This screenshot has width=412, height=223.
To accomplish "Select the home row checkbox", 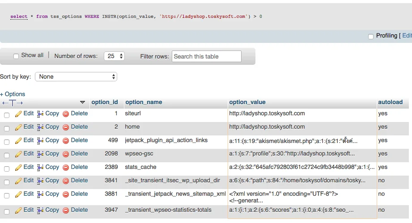I will pos(7,129).
